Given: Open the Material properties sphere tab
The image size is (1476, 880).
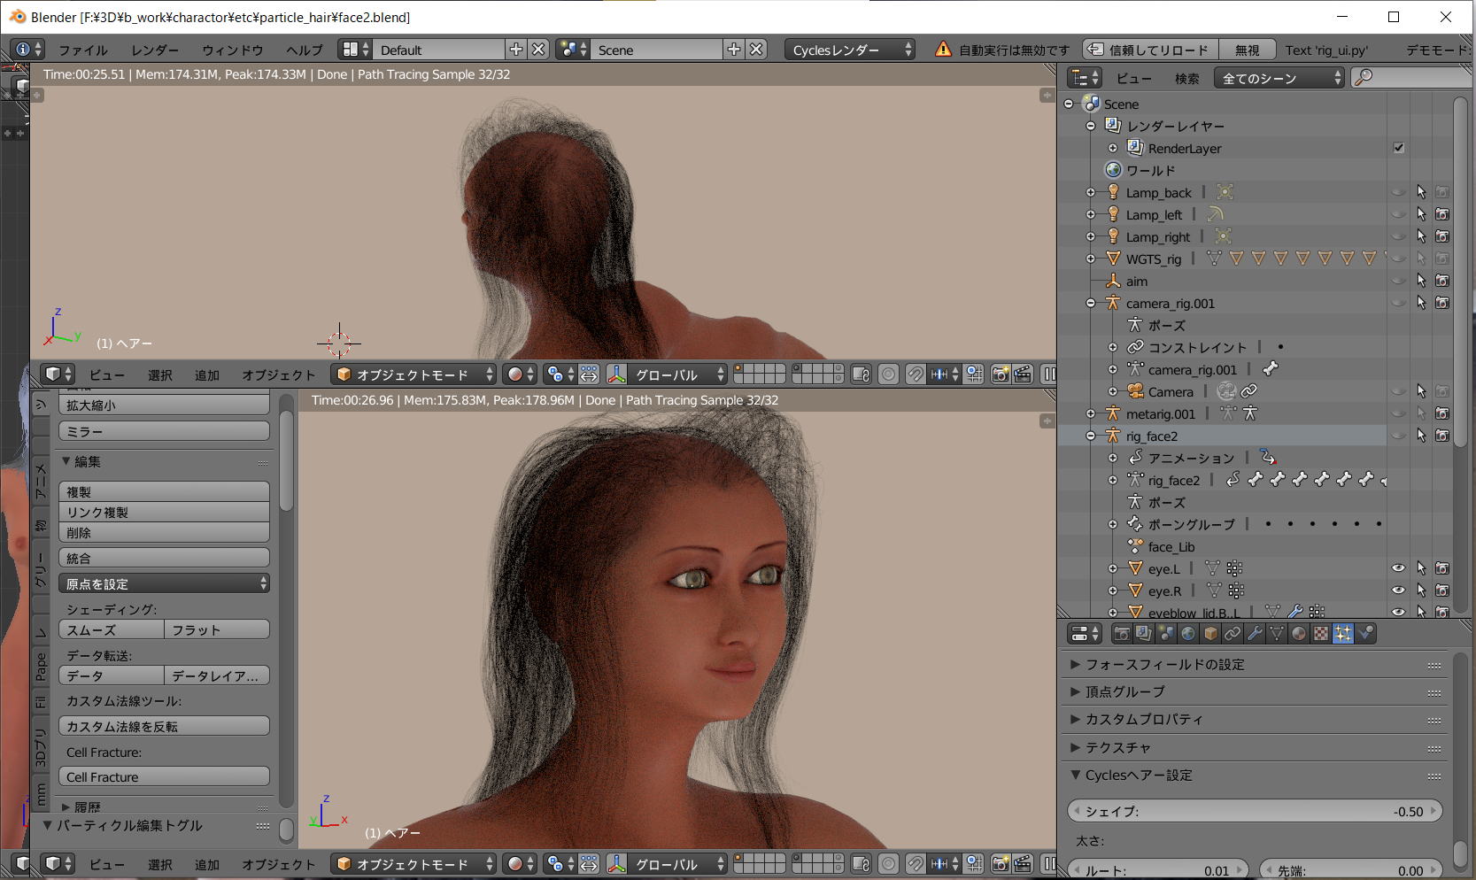Looking at the screenshot, I should click(1299, 634).
